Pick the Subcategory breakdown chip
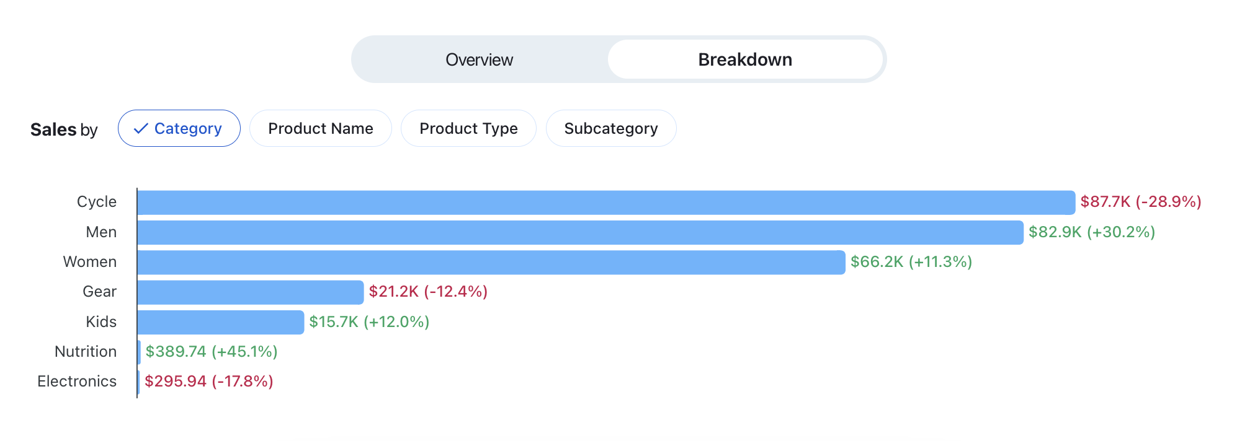Screen dimensions: 1237x441 tap(610, 128)
